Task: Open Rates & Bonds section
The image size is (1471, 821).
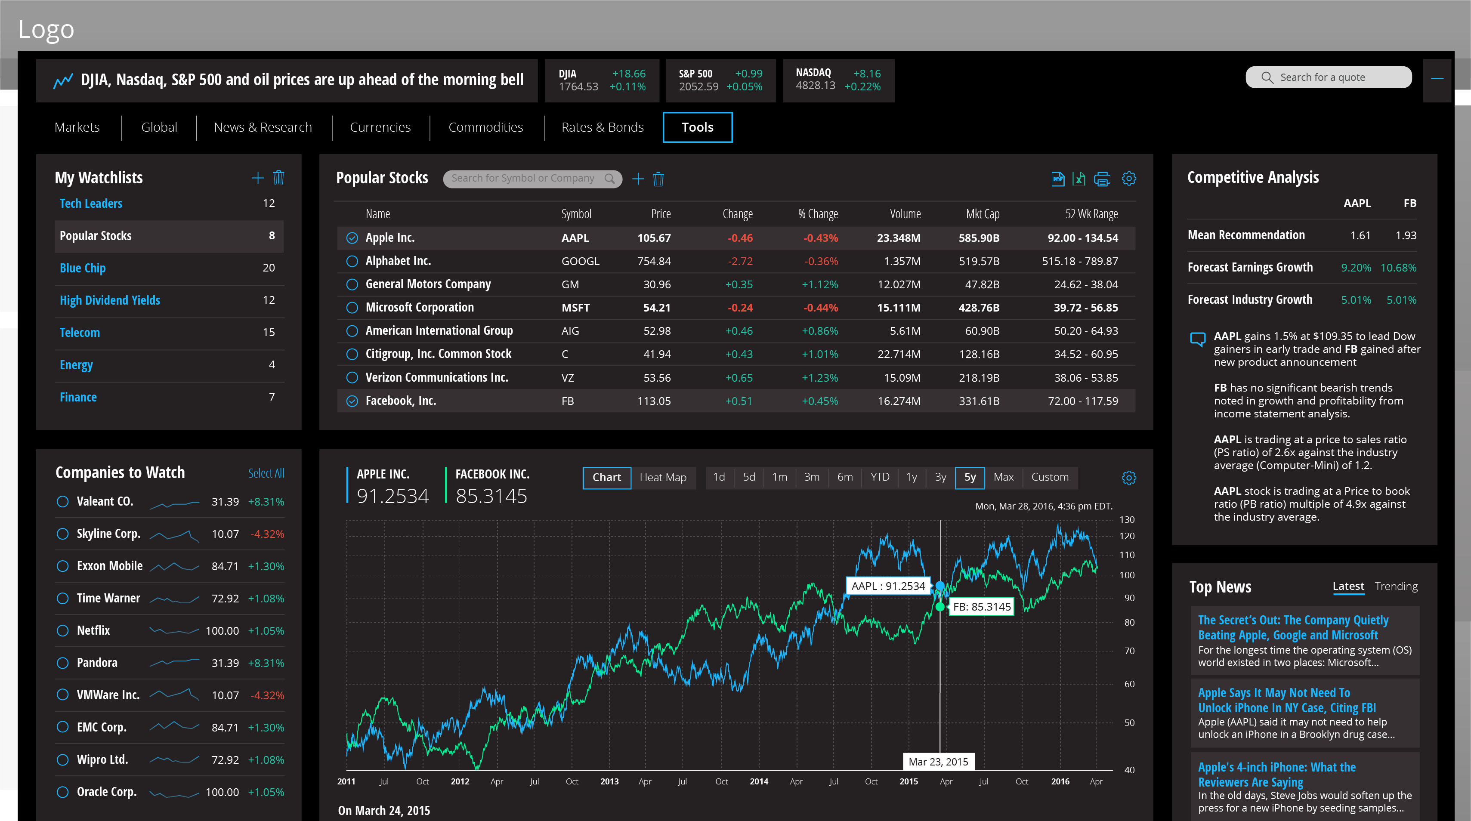Action: (x=603, y=127)
